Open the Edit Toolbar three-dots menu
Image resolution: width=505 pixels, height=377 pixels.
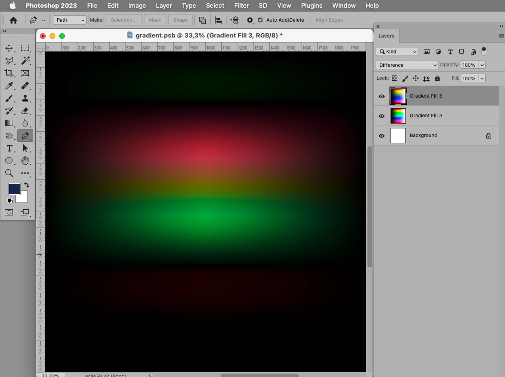(25, 173)
